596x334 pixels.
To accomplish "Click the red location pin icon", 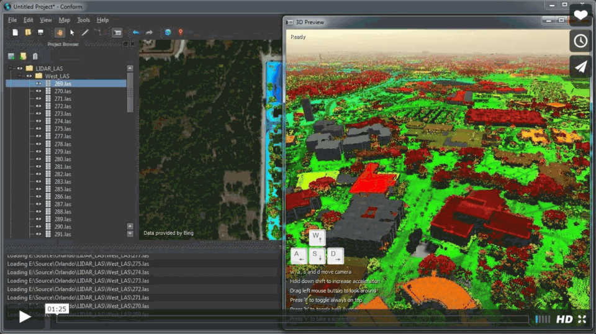I will pos(181,32).
